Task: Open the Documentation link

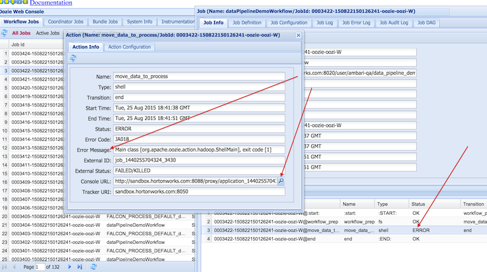Action: click(51, 3)
